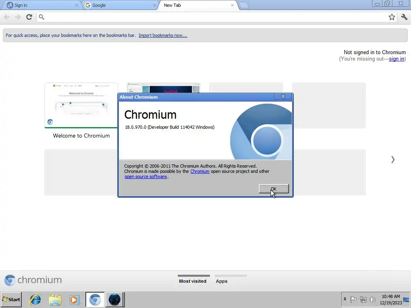The width and height of the screenshot is (411, 308).
Task: Go forward using the forward arrow
Action: 18,17
